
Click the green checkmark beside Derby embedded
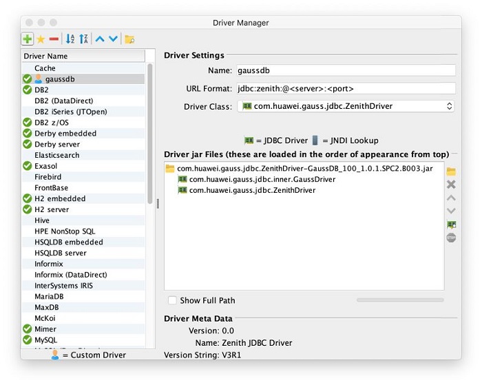point(28,133)
